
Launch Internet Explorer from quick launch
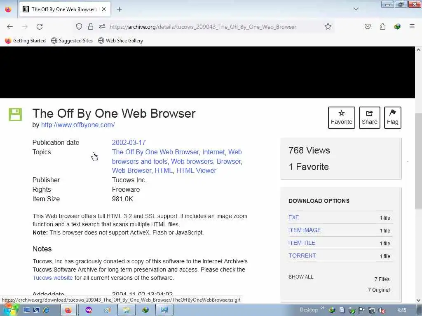click(46, 310)
